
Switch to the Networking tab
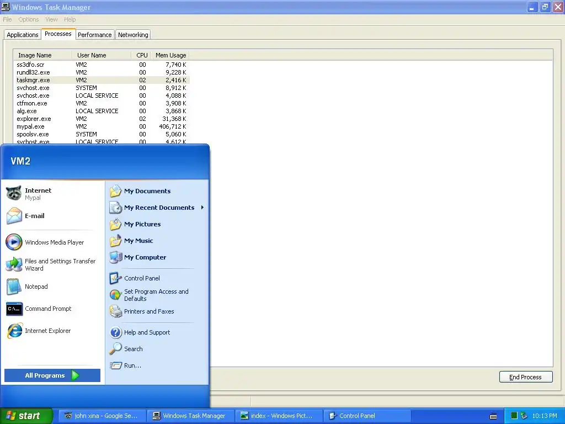(133, 35)
